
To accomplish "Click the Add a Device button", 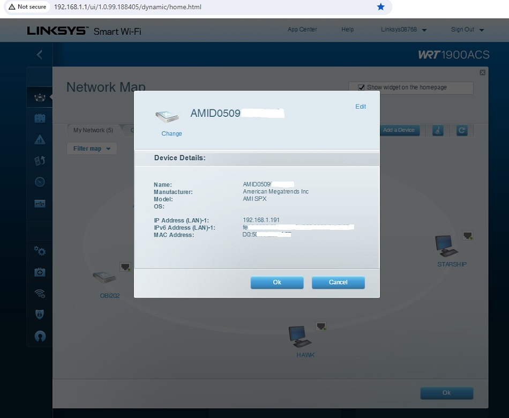I will coord(399,130).
